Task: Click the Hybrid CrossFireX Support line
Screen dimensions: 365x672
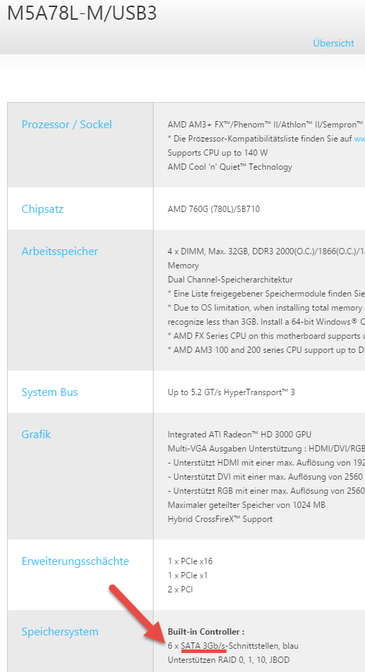Action: pyautogui.click(x=220, y=519)
